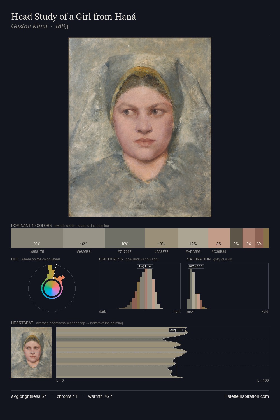Click the avg L 57 marker in Heartbeat chart

click(x=177, y=330)
